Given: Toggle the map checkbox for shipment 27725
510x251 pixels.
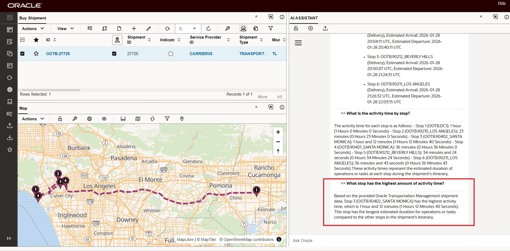Looking at the screenshot, I should 114,54.
